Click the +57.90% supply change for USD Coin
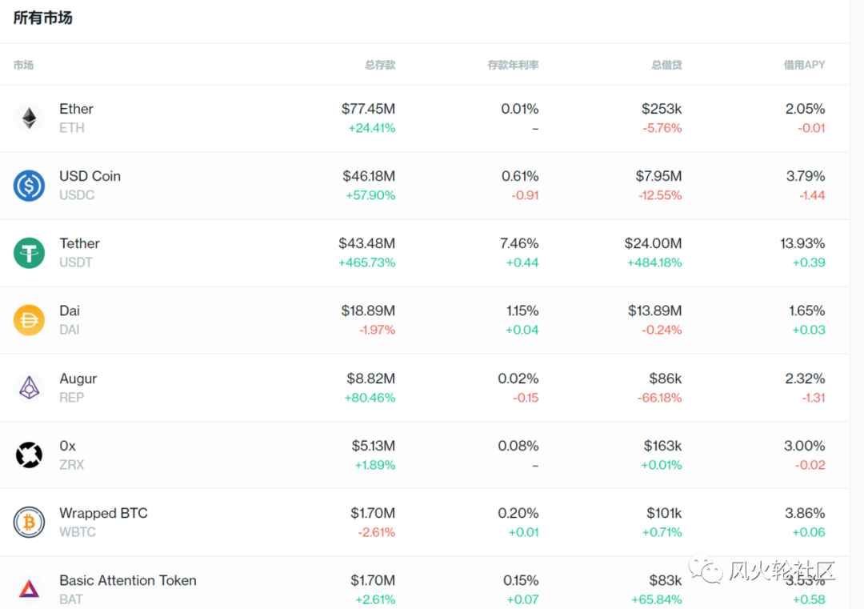Screen dimensions: 864x609 [370, 195]
